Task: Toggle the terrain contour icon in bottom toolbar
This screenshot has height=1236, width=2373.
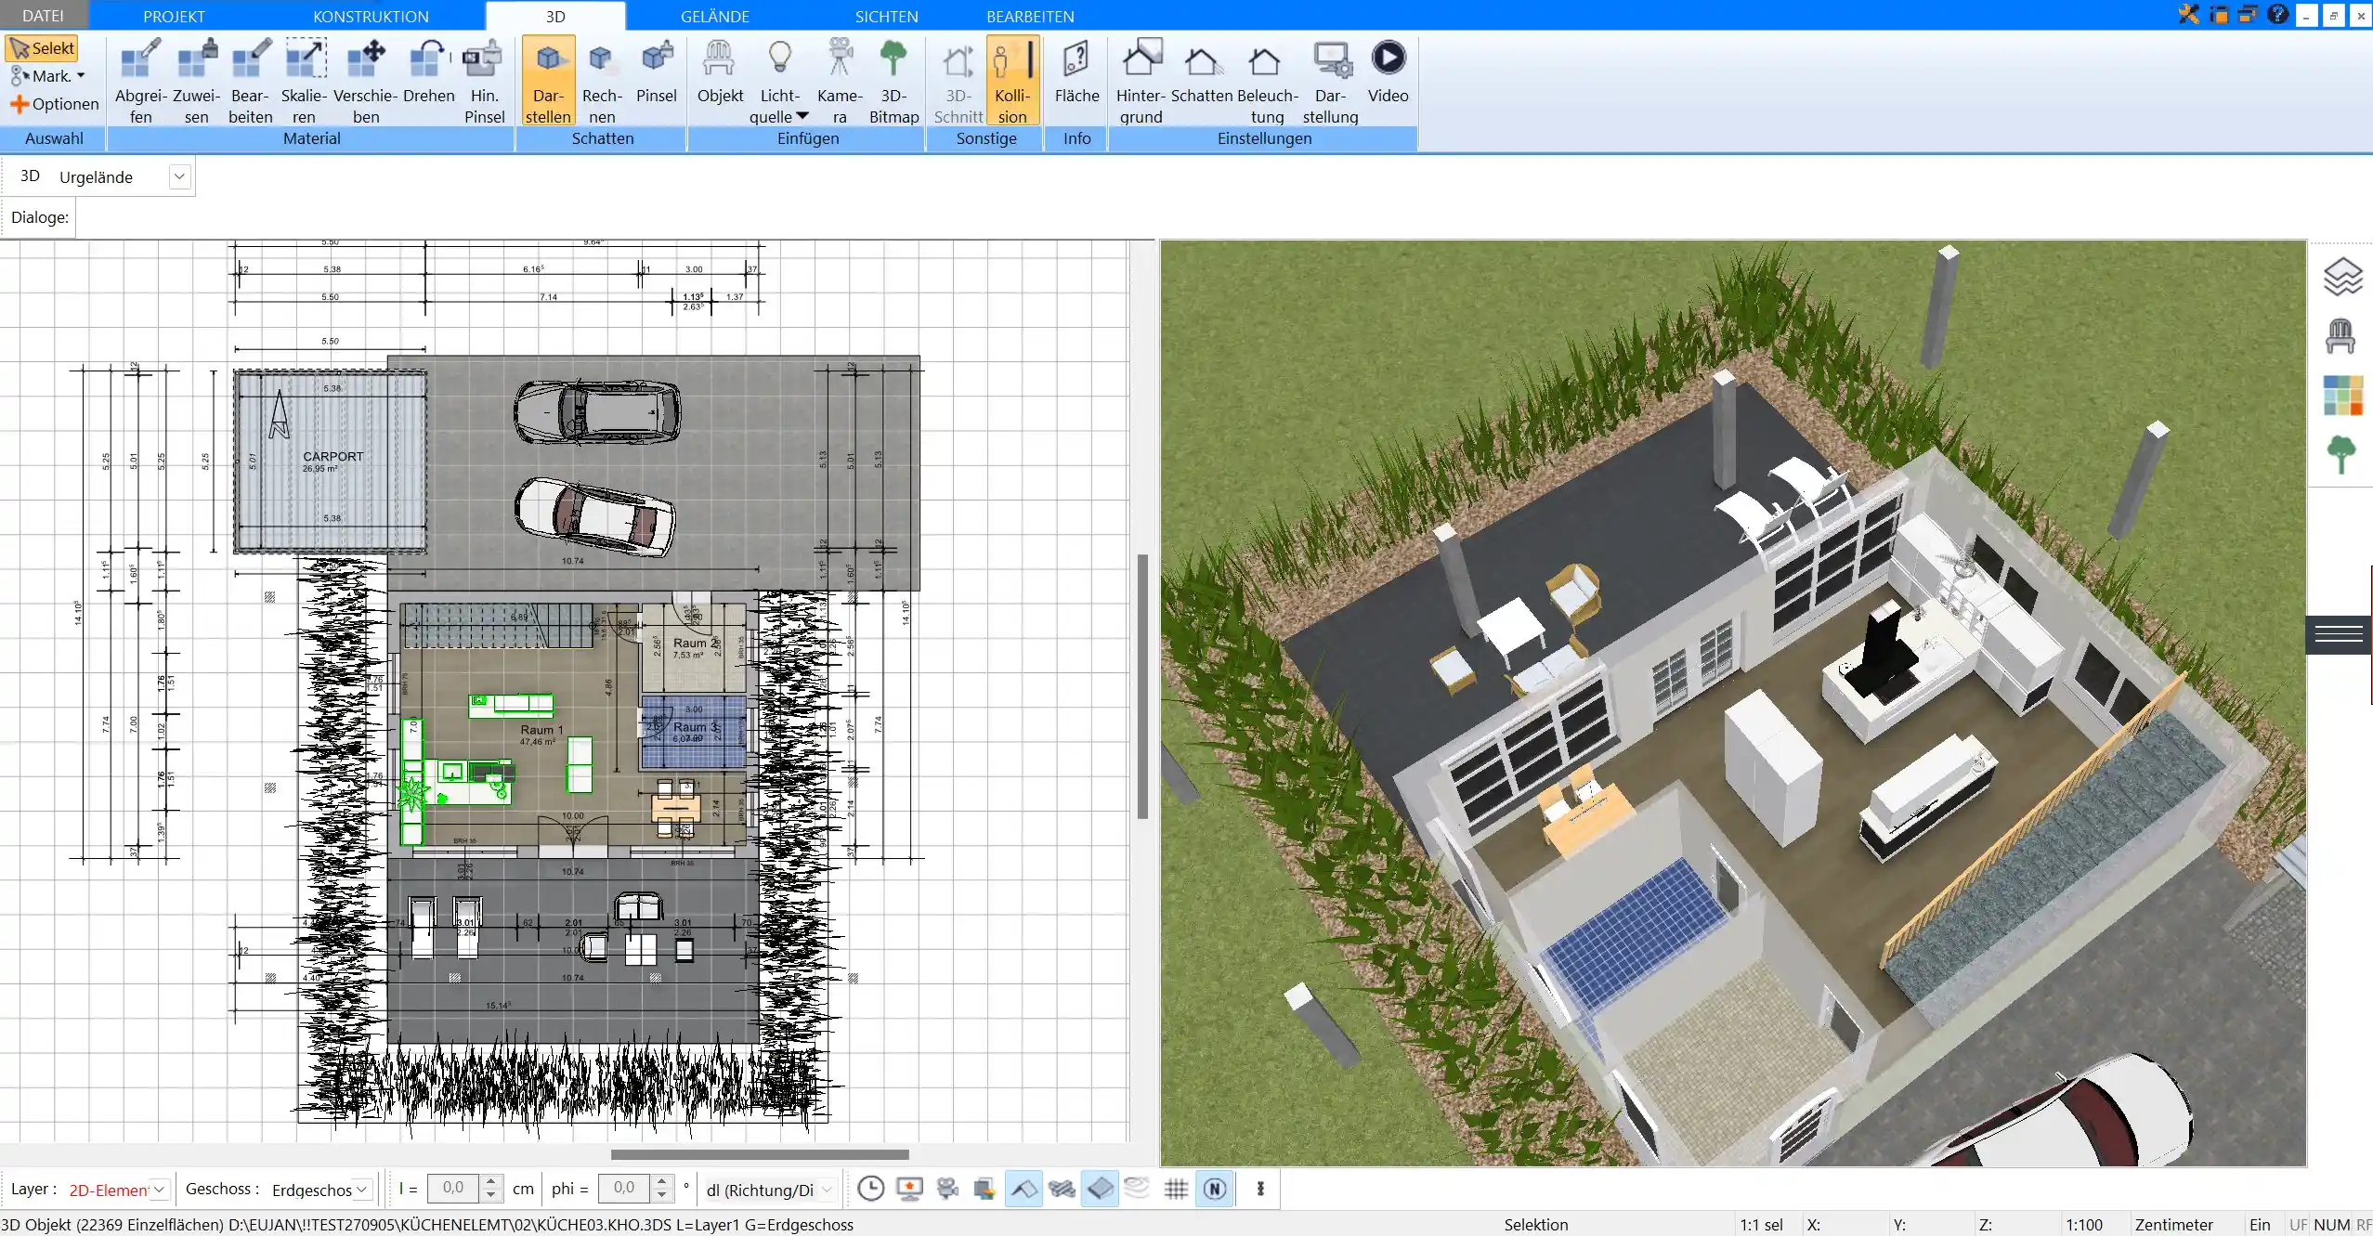Action: (x=1137, y=1189)
